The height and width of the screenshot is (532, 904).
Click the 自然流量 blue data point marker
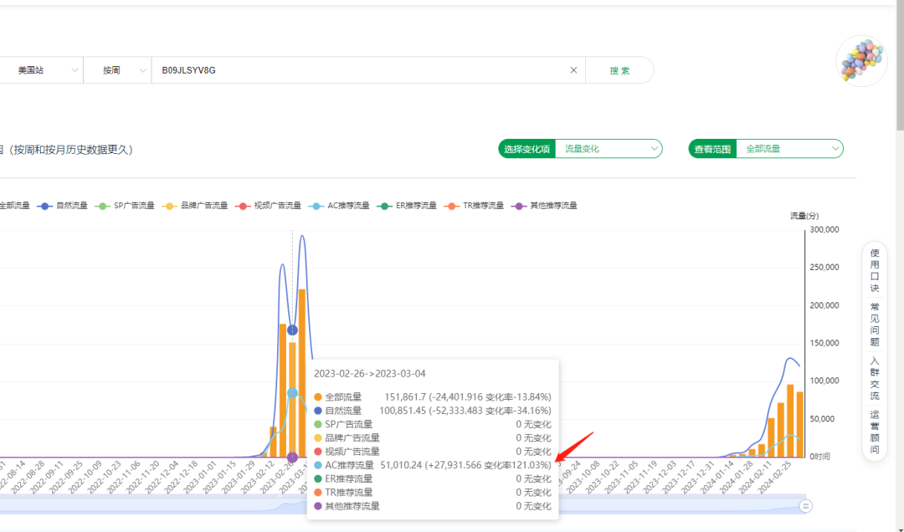292,330
